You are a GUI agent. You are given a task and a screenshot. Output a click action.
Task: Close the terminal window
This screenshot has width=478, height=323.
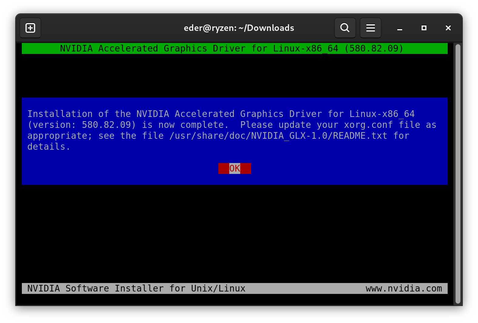448,28
